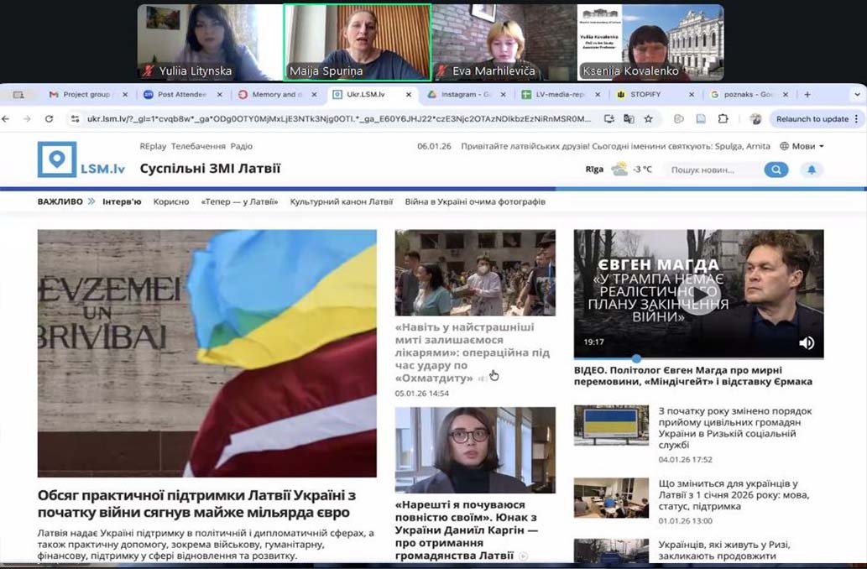Click the blue search magnifier button

tap(776, 170)
